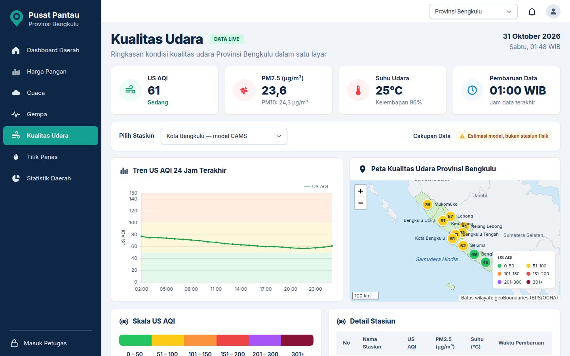570x356 pixels.
Task: Click the Pusat Pantau location pin logo
Action: click(17, 19)
